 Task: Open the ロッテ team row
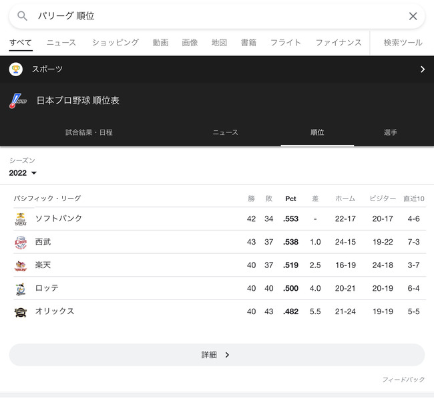pos(220,289)
